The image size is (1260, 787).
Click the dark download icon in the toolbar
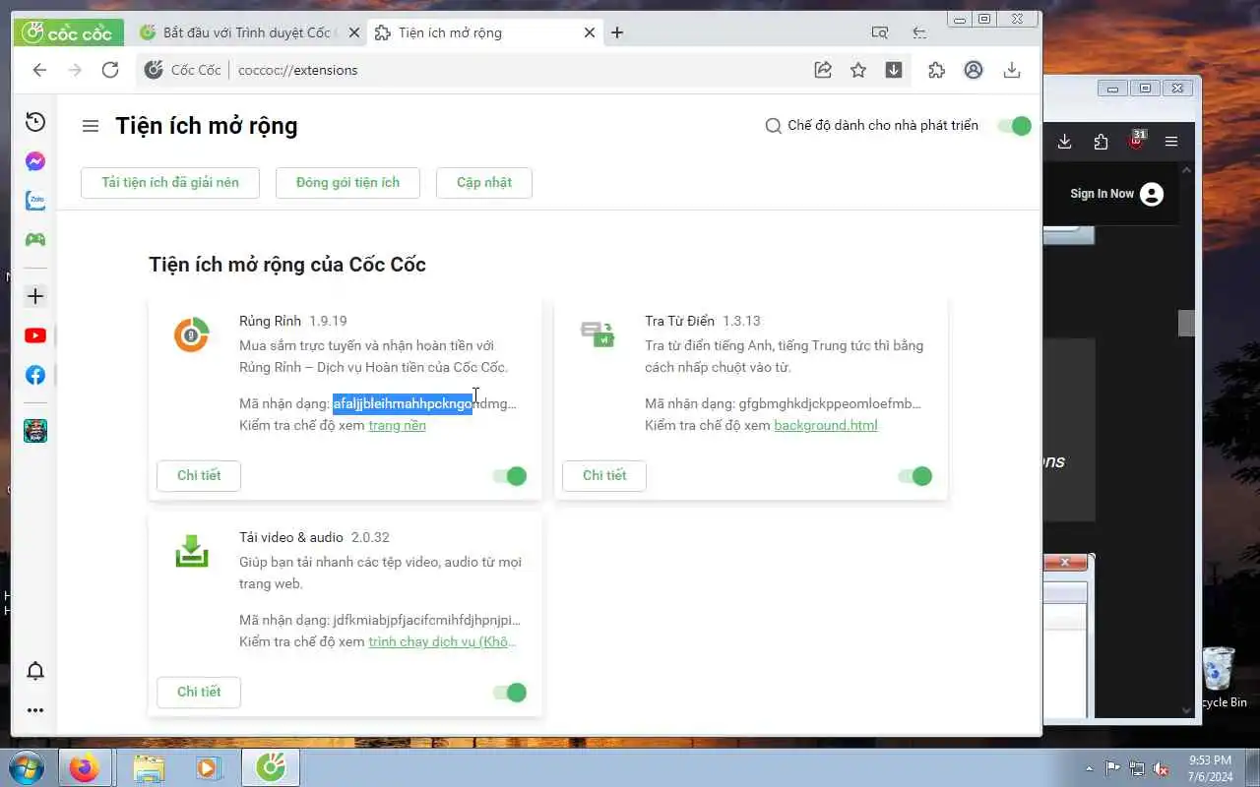click(x=894, y=70)
